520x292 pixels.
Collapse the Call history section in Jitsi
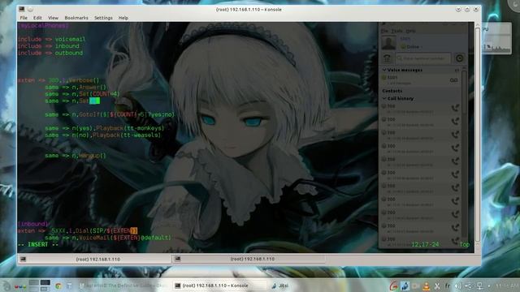[384, 99]
